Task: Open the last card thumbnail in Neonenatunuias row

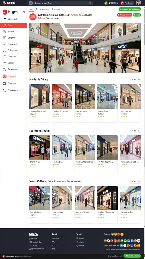Action: point(130,147)
